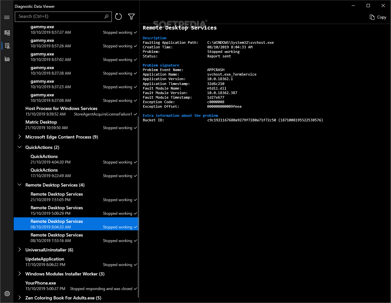Open the UpdateApplication report
391x303 pixels.
pos(76,262)
